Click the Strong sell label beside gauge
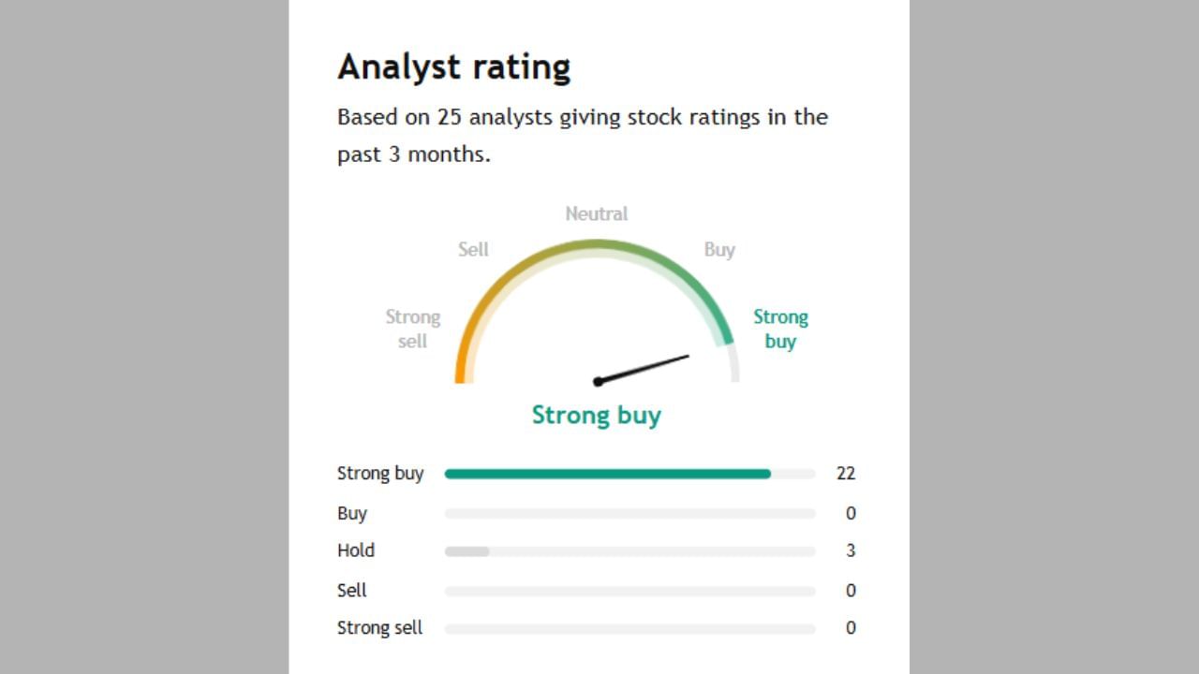Viewport: 1199px width, 674px height. (412, 329)
